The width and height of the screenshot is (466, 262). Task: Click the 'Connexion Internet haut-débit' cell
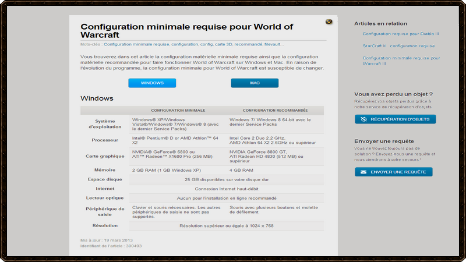click(x=227, y=189)
